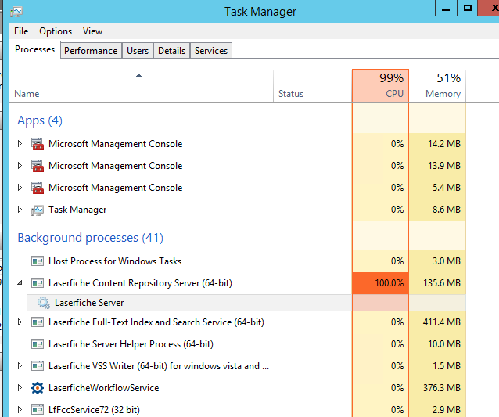
Task: Click the Task Manager app row icon
Action: tap(37, 210)
